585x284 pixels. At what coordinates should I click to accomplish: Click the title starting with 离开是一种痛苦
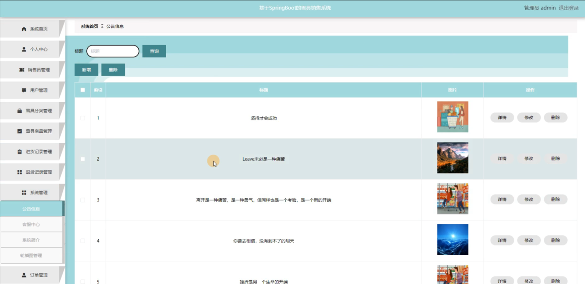264,200
